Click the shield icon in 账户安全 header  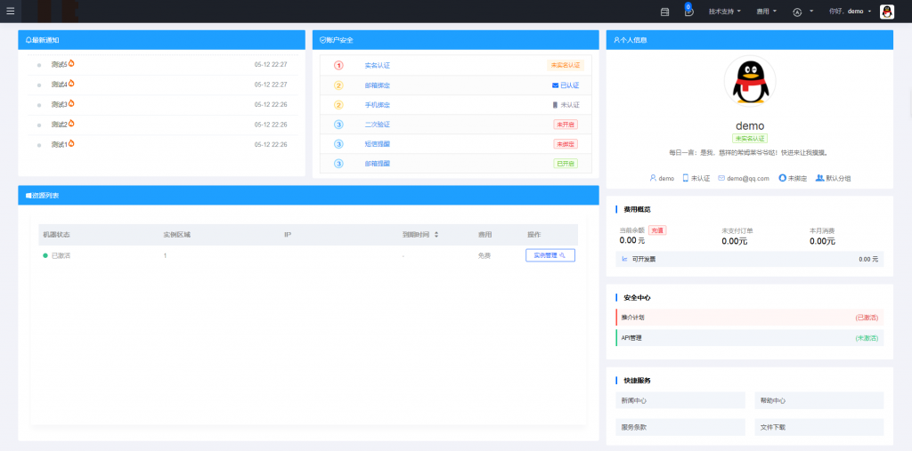click(322, 40)
